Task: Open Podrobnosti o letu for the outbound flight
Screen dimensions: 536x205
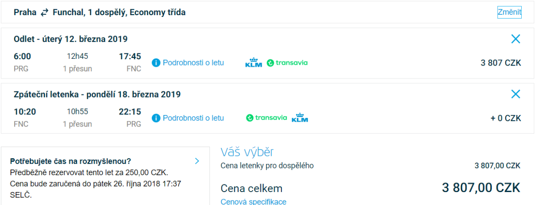Action: [x=193, y=63]
